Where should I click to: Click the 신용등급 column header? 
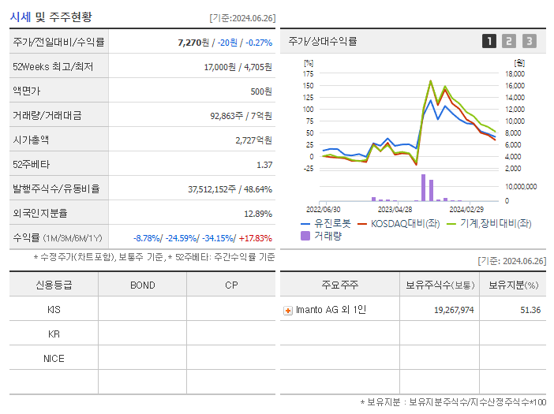pyautogui.click(x=54, y=285)
